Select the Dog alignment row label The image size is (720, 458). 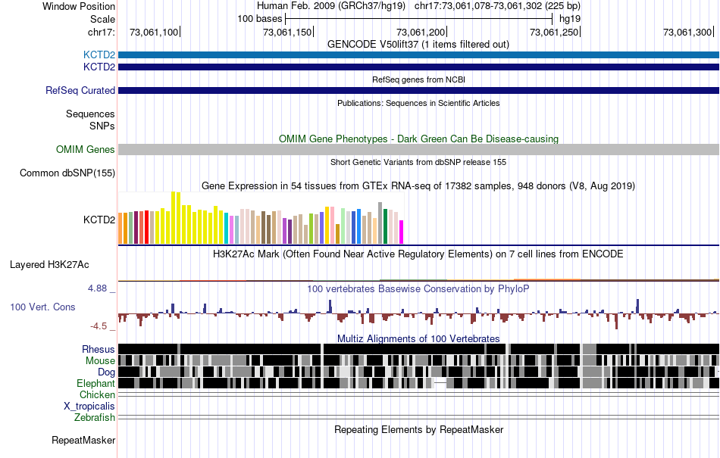[106, 372]
